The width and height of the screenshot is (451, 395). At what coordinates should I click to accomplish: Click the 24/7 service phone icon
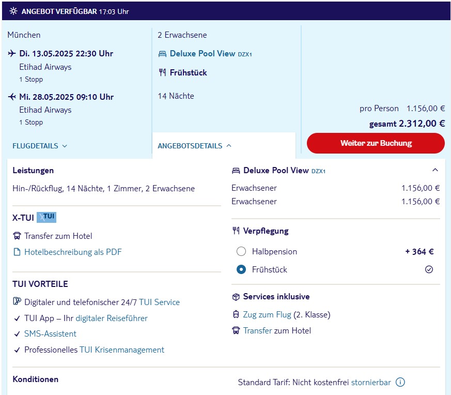(17, 301)
